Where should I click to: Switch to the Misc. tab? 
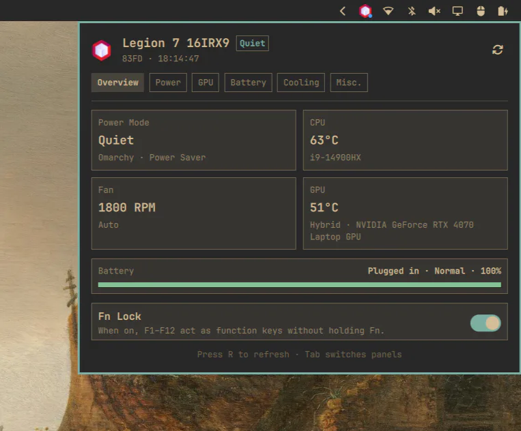click(349, 83)
